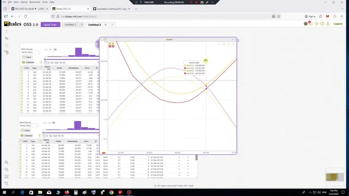Viewport: 349px width, 196px height.
Task: Click the reset zoom magnifier in sidebar
Action: click(x=7, y=183)
